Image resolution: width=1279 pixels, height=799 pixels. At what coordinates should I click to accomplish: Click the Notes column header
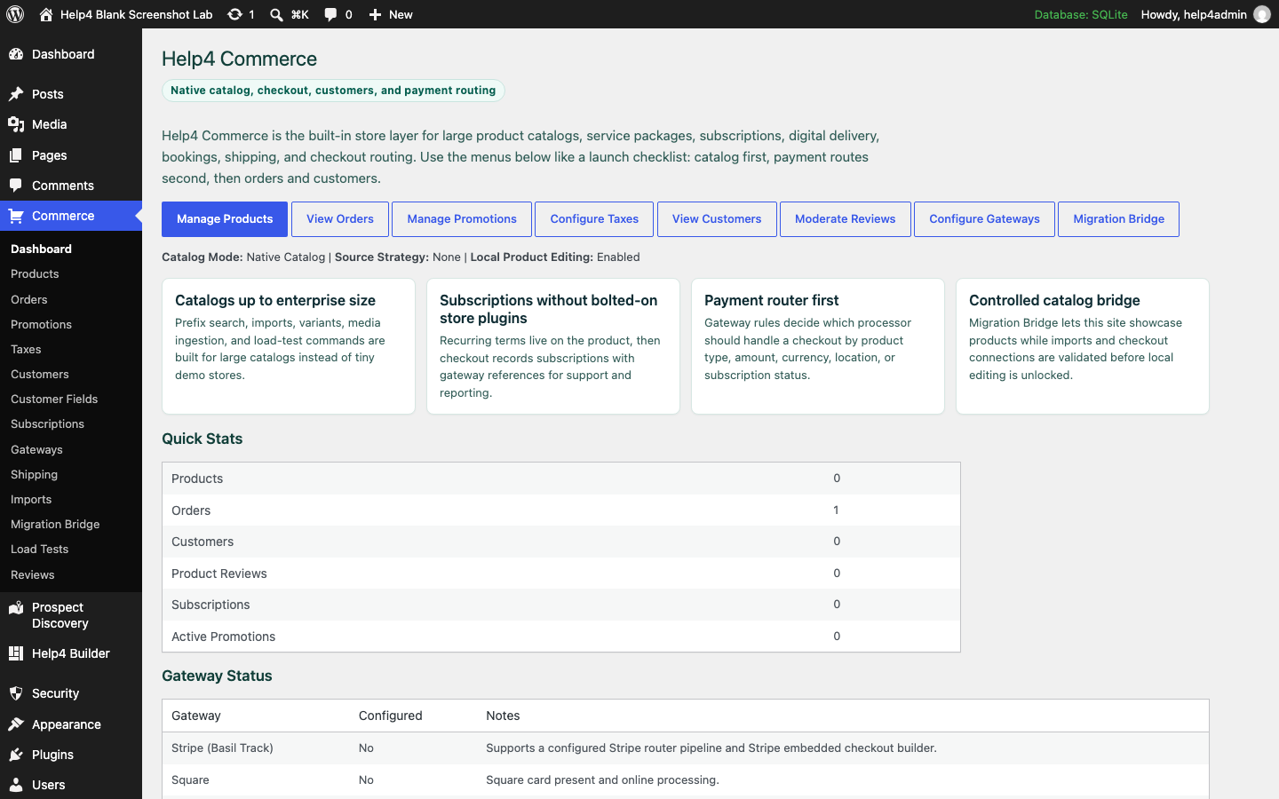pyautogui.click(x=503, y=716)
